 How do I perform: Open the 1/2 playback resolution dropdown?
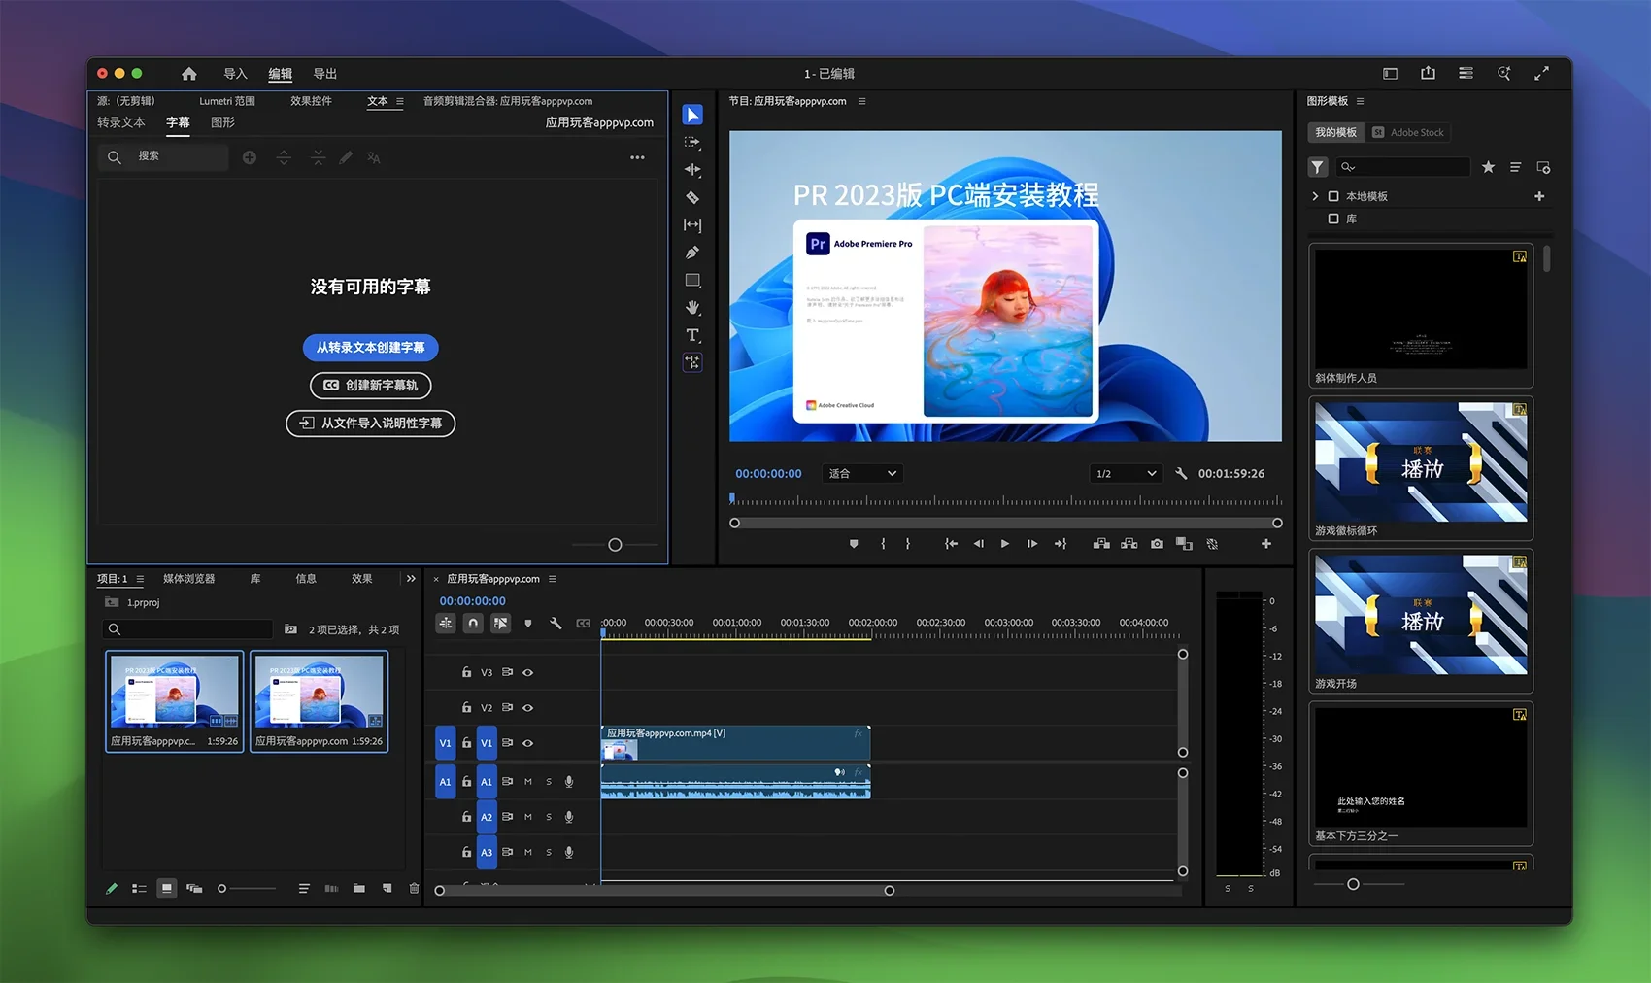click(1126, 473)
